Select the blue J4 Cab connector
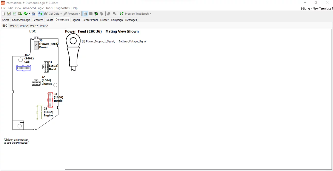 (23, 68)
